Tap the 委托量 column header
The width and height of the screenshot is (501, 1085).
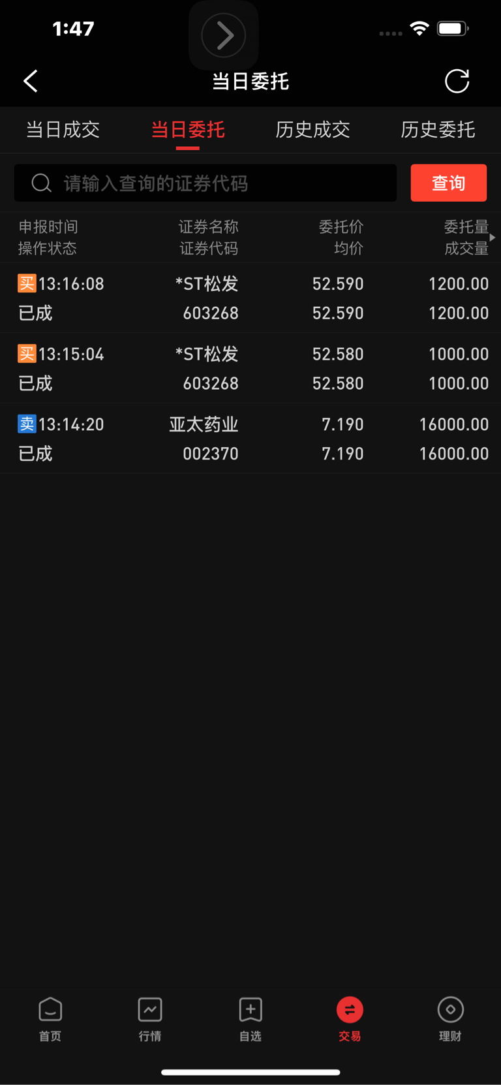click(x=466, y=227)
